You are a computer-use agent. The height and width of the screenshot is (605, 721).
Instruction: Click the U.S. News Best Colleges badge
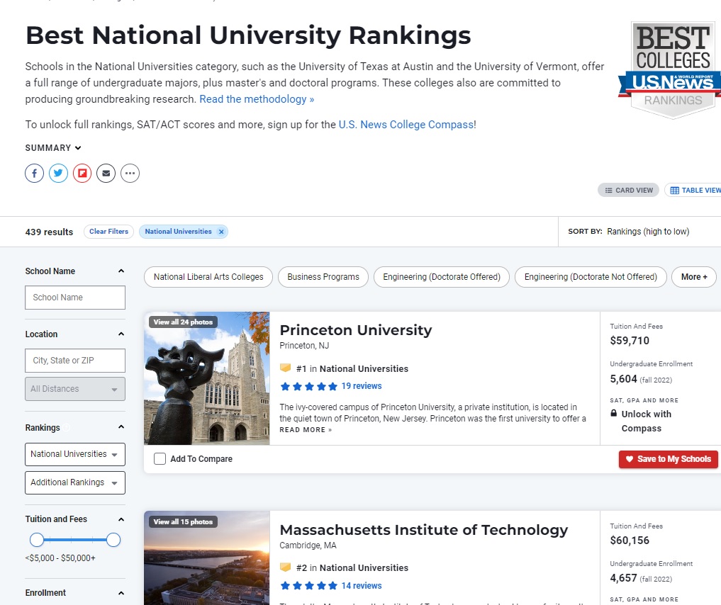point(671,69)
